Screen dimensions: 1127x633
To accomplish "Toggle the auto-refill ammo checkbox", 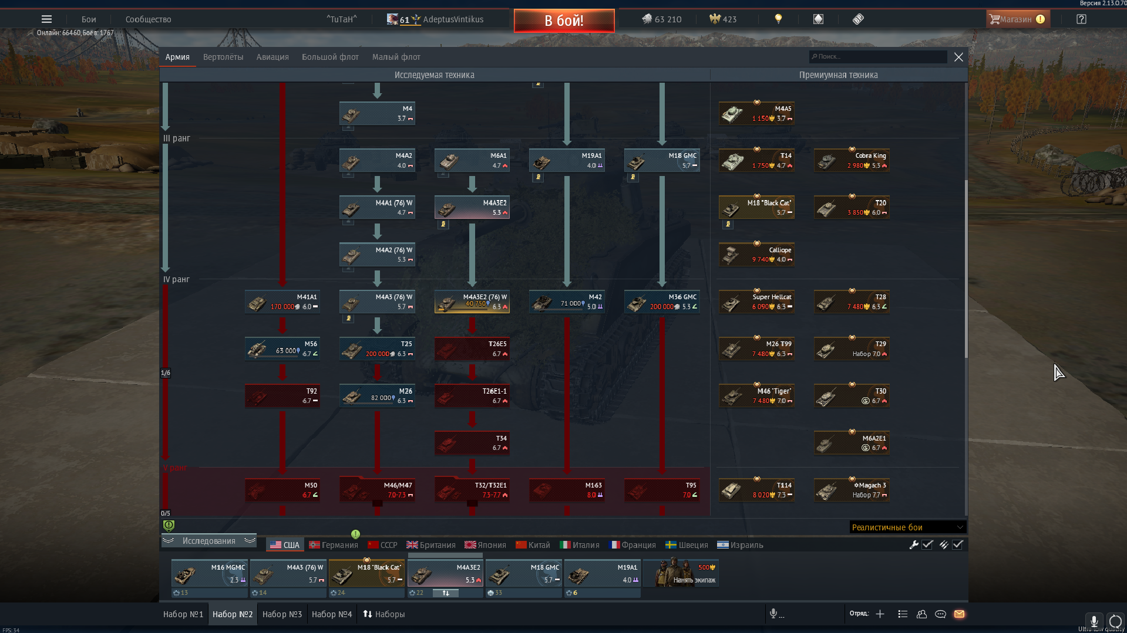I will tap(958, 544).
